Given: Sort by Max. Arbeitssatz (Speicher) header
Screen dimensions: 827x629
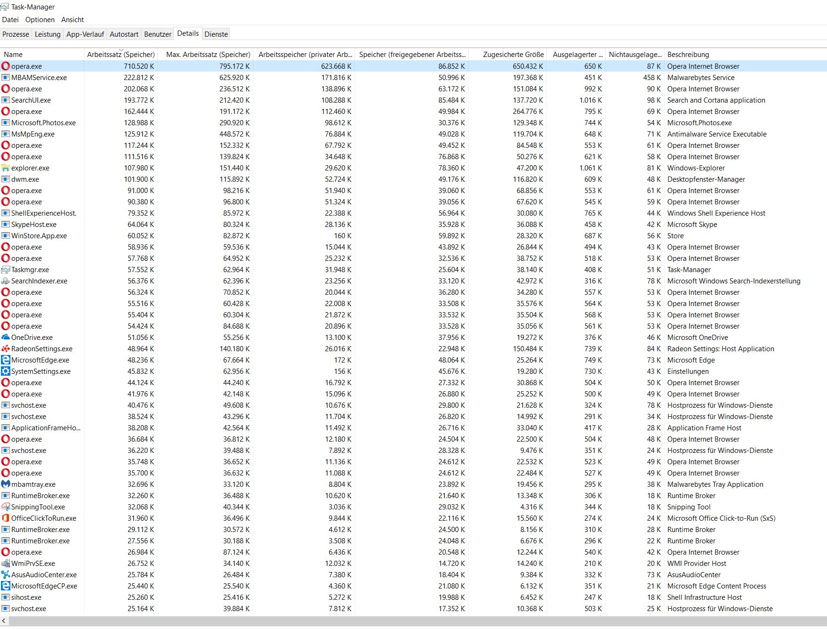Looking at the screenshot, I should (205, 55).
